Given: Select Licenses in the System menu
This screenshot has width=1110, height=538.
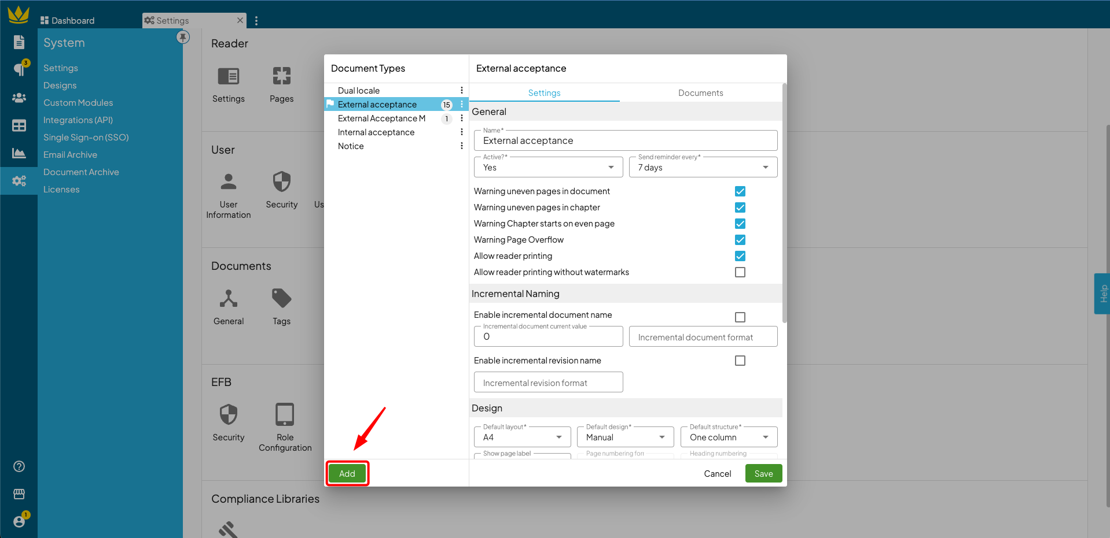Looking at the screenshot, I should click(x=61, y=190).
